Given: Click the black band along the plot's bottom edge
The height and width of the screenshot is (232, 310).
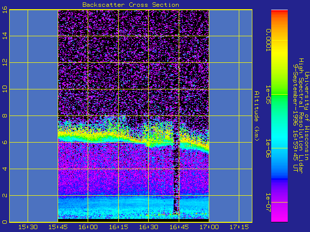Looking at the screenshot, I should tap(134, 220).
